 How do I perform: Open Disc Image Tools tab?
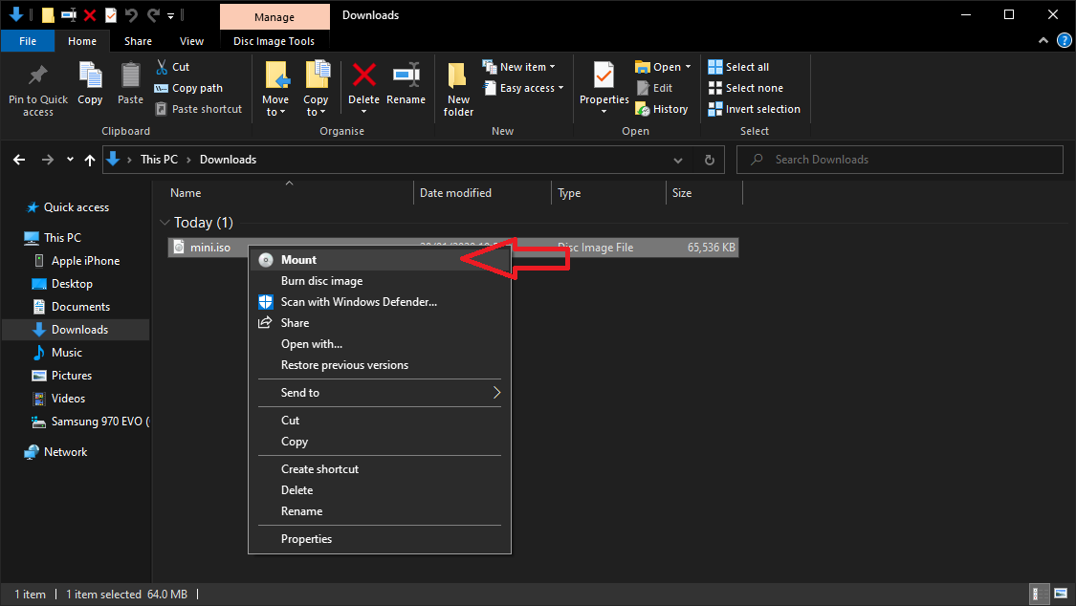(274, 41)
